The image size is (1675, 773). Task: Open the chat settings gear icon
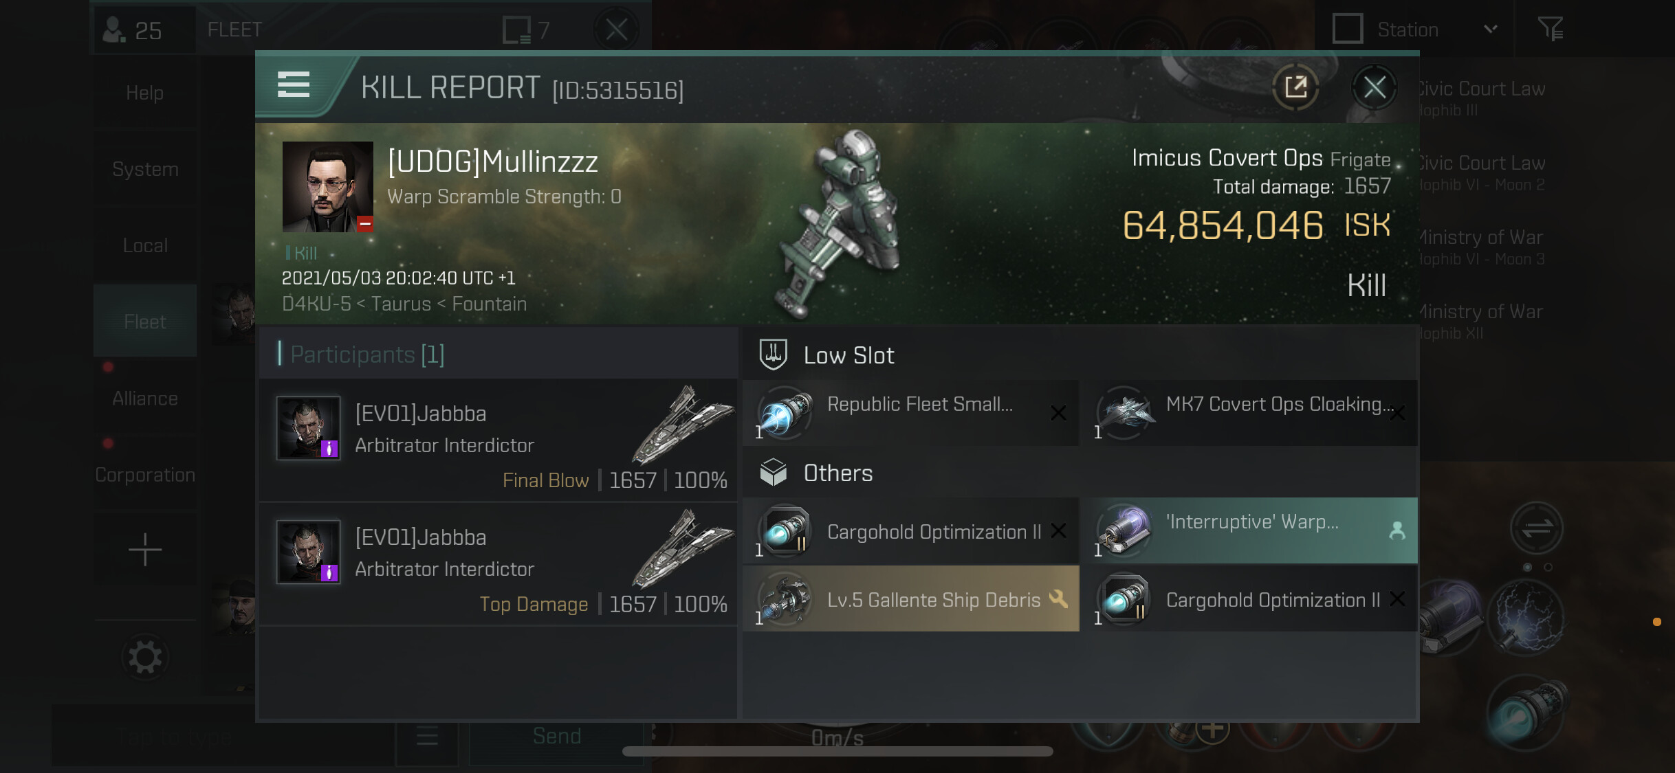tap(145, 658)
